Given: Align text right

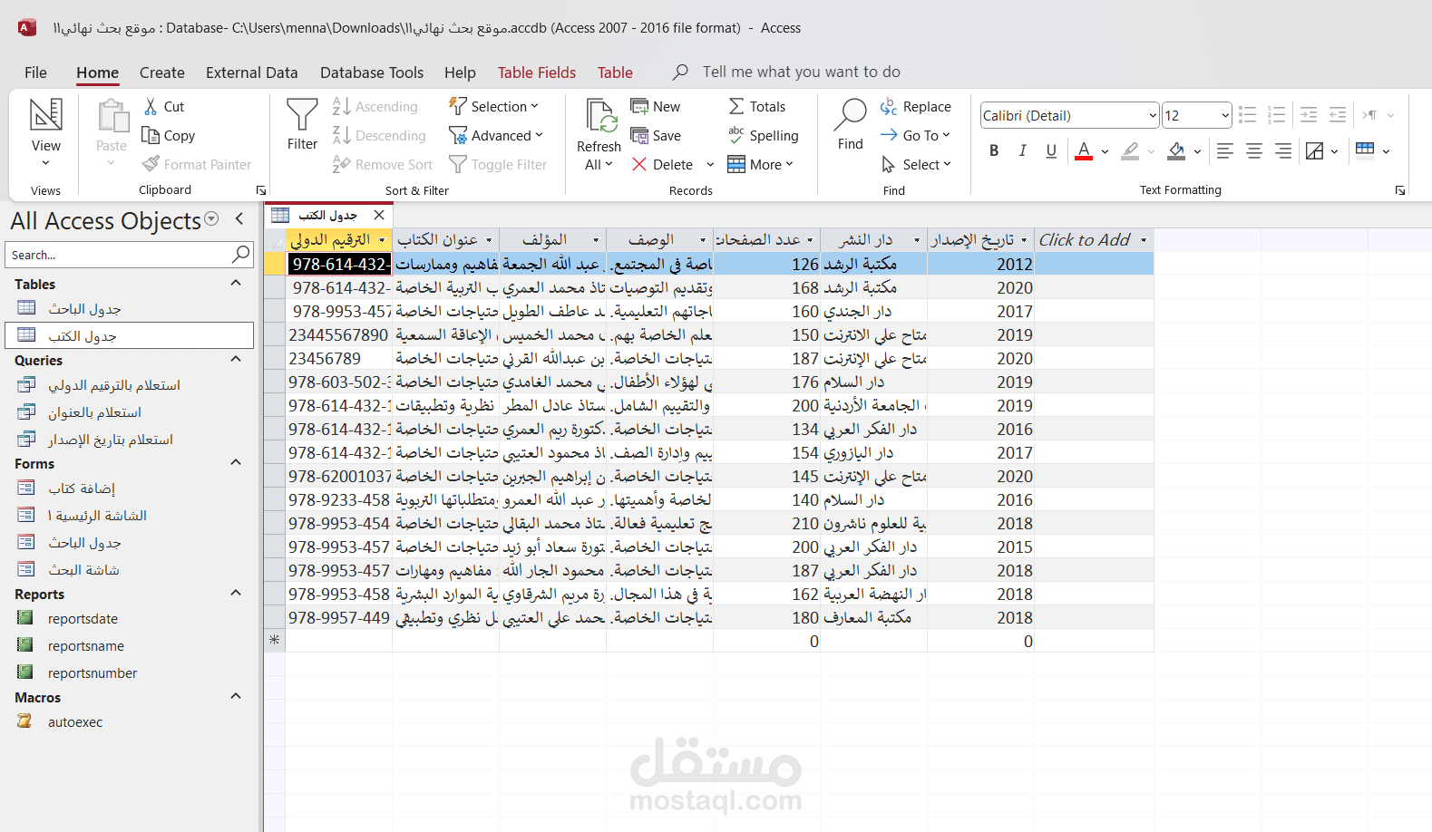Looking at the screenshot, I should point(1283,151).
